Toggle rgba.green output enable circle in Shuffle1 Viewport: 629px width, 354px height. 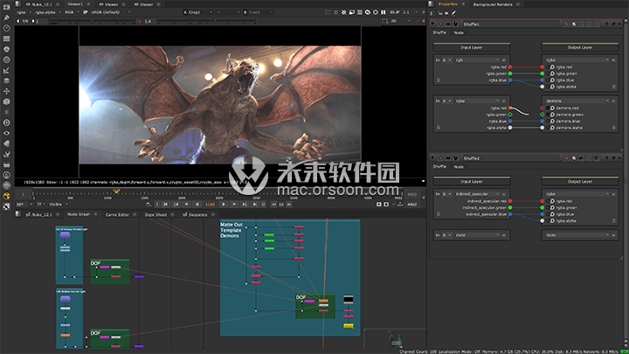(x=548, y=73)
